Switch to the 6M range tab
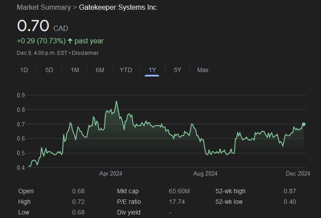 [x=100, y=70]
